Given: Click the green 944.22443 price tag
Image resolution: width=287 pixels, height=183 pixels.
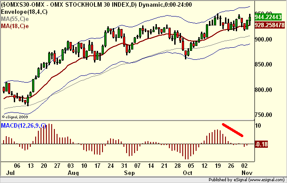Looking at the screenshot, I should [268, 17].
